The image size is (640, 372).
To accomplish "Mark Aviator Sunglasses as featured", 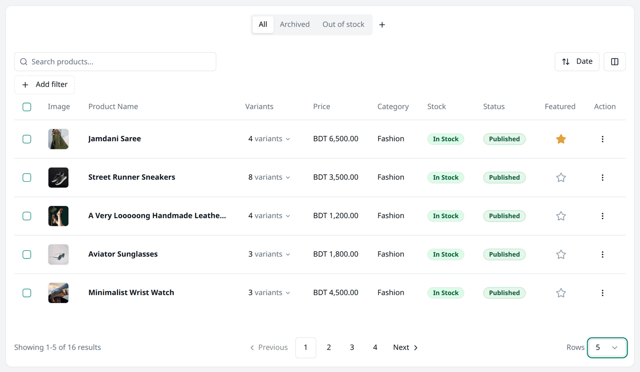I will click(561, 254).
